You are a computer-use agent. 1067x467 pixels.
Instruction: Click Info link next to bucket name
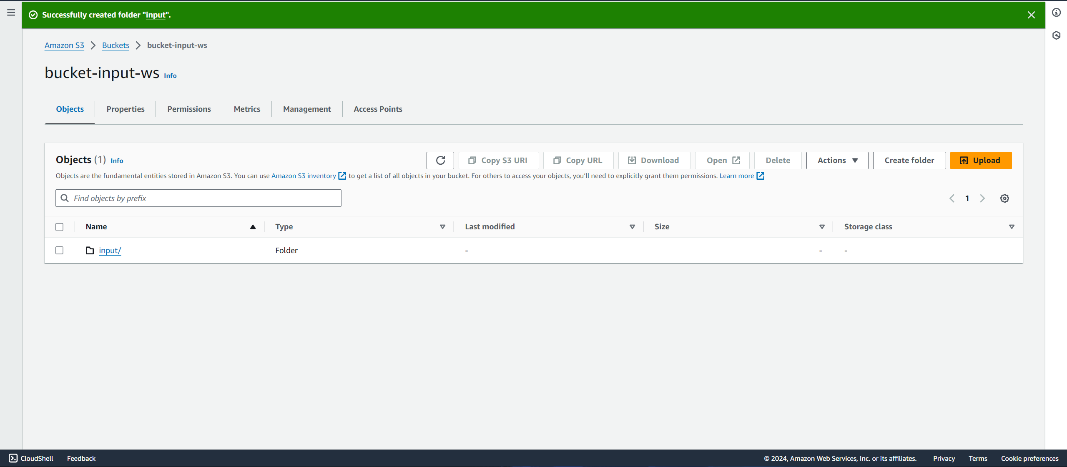click(x=170, y=76)
